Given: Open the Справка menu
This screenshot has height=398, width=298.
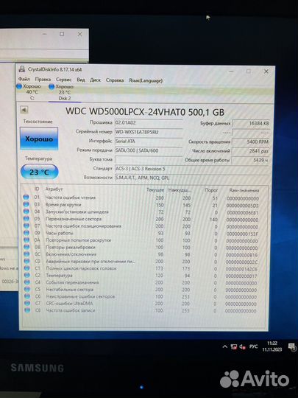Looking at the screenshot, I should (115, 80).
